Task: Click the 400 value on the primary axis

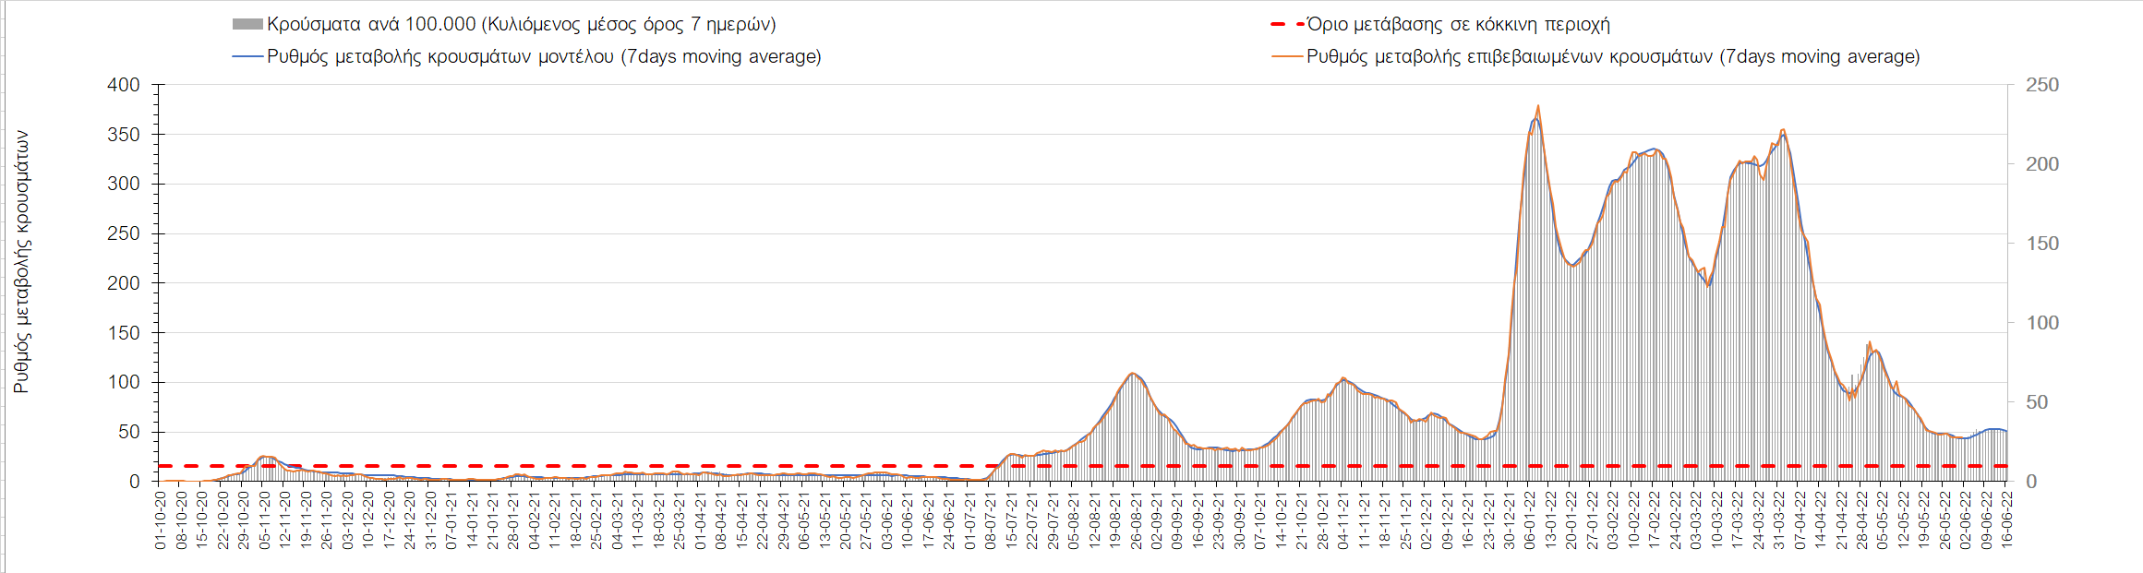Action: pyautogui.click(x=124, y=85)
